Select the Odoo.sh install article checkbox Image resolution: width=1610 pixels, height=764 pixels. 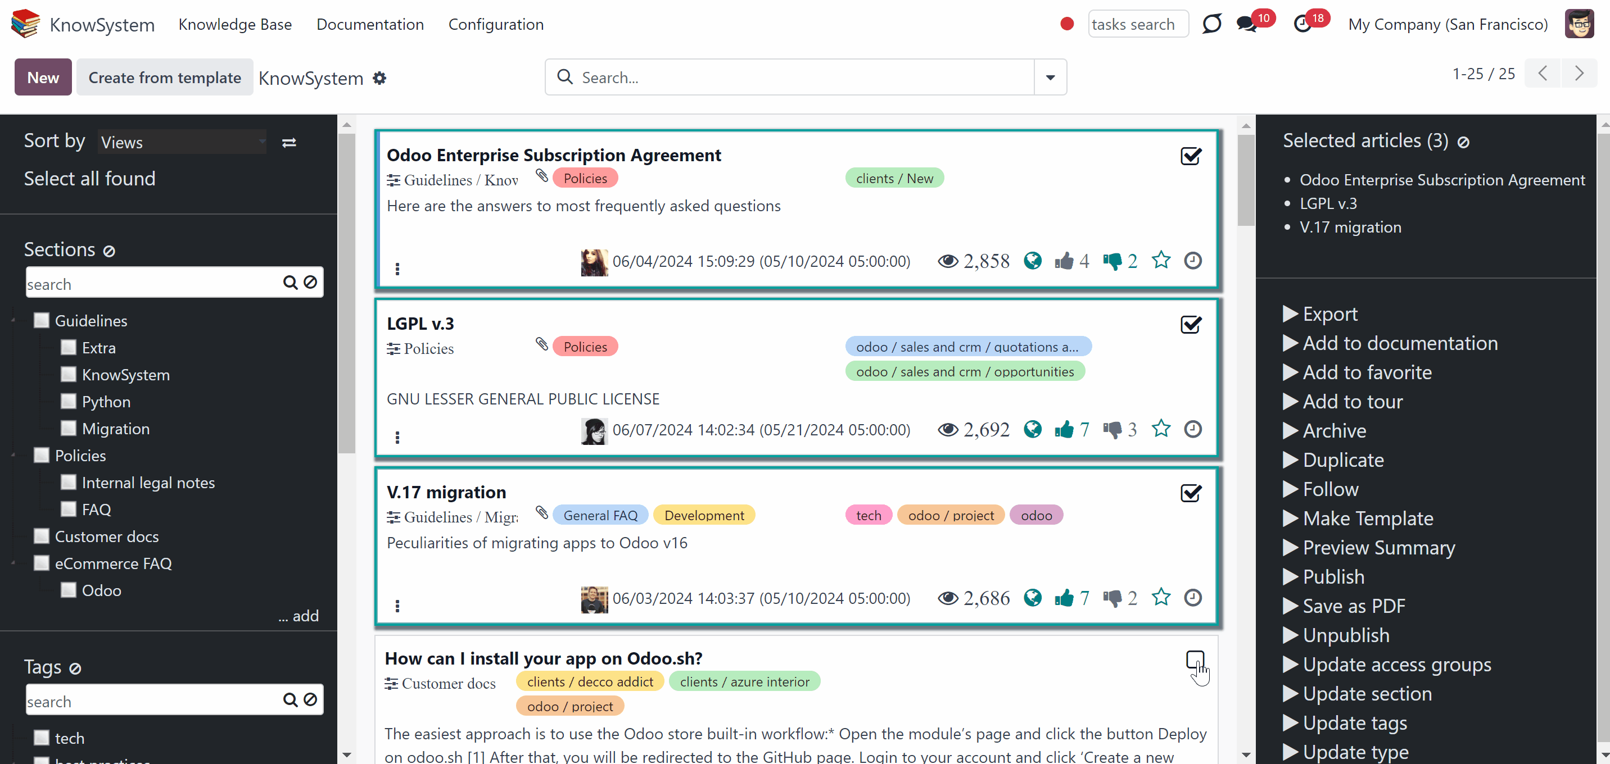1195,660
